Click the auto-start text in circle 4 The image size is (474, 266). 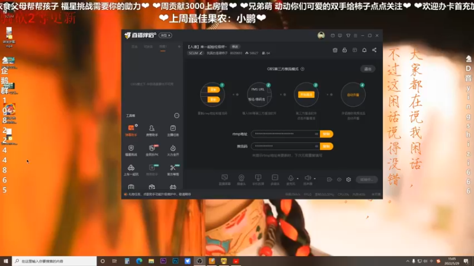353,95
